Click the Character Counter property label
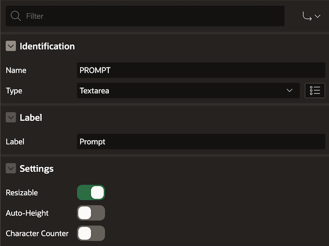The width and height of the screenshot is (329, 246). click(37, 233)
